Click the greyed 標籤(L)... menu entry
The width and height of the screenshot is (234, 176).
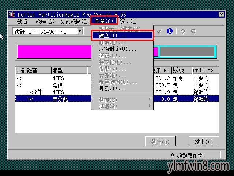pos(122,55)
